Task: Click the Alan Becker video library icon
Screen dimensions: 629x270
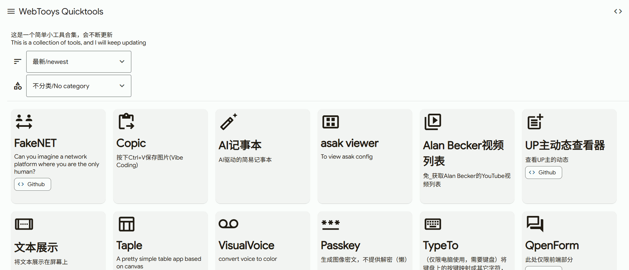Action: click(433, 122)
